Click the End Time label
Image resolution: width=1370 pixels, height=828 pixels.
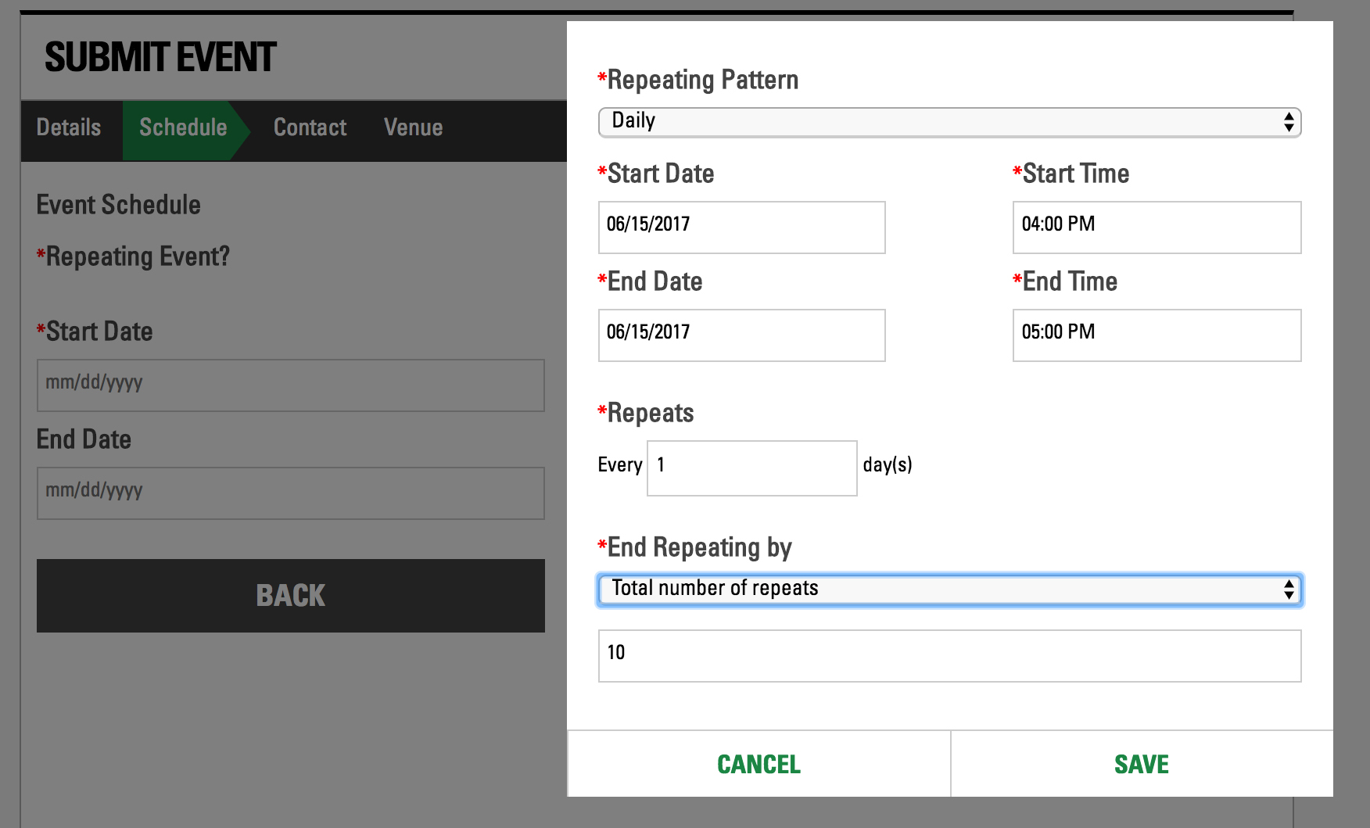[x=1065, y=281]
